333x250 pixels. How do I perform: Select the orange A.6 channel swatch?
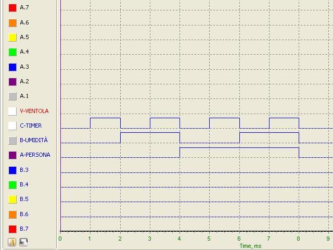[x=12, y=22]
